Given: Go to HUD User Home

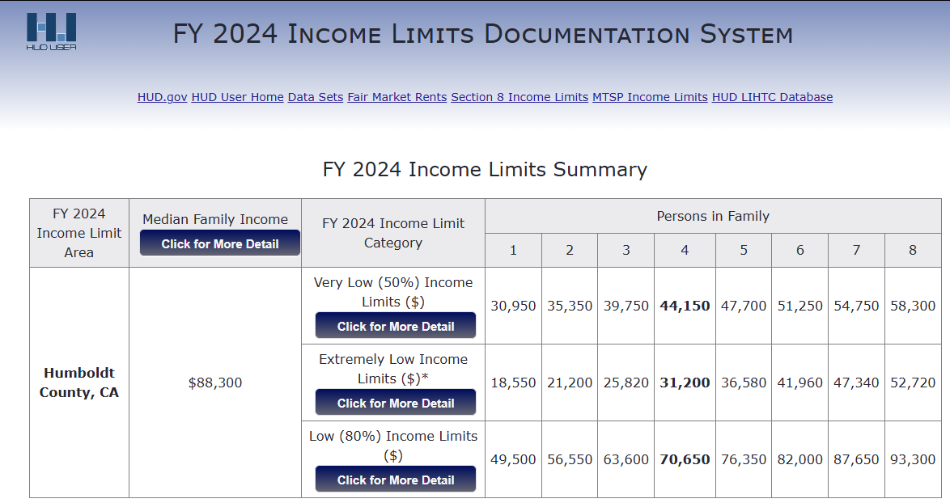Looking at the screenshot, I should click(x=237, y=97).
